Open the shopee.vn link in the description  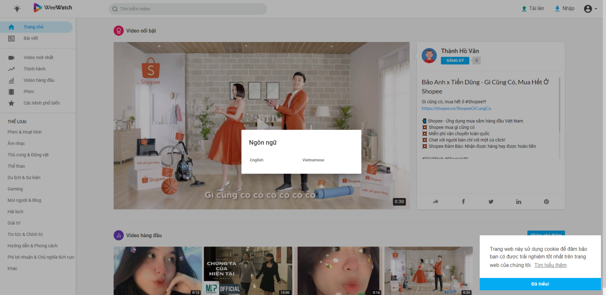click(456, 108)
